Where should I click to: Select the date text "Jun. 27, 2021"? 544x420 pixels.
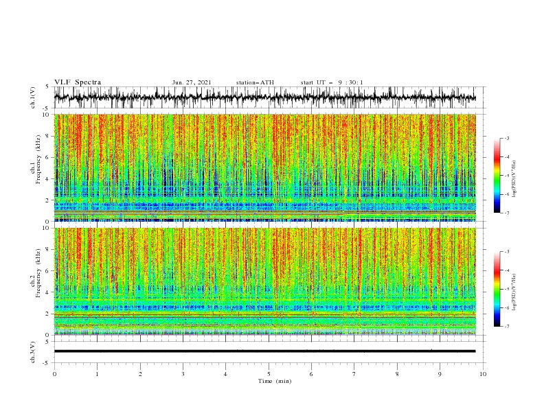point(192,82)
